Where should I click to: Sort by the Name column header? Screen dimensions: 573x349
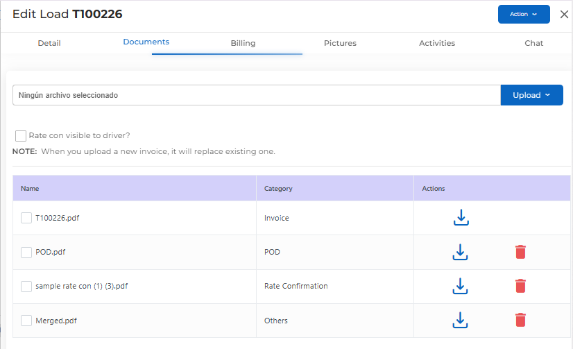point(30,189)
